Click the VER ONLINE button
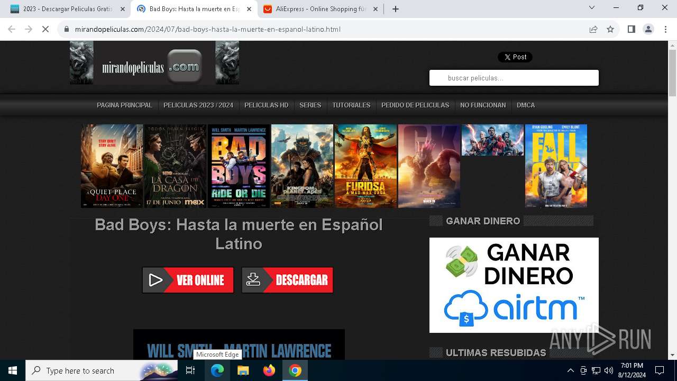 (x=188, y=280)
